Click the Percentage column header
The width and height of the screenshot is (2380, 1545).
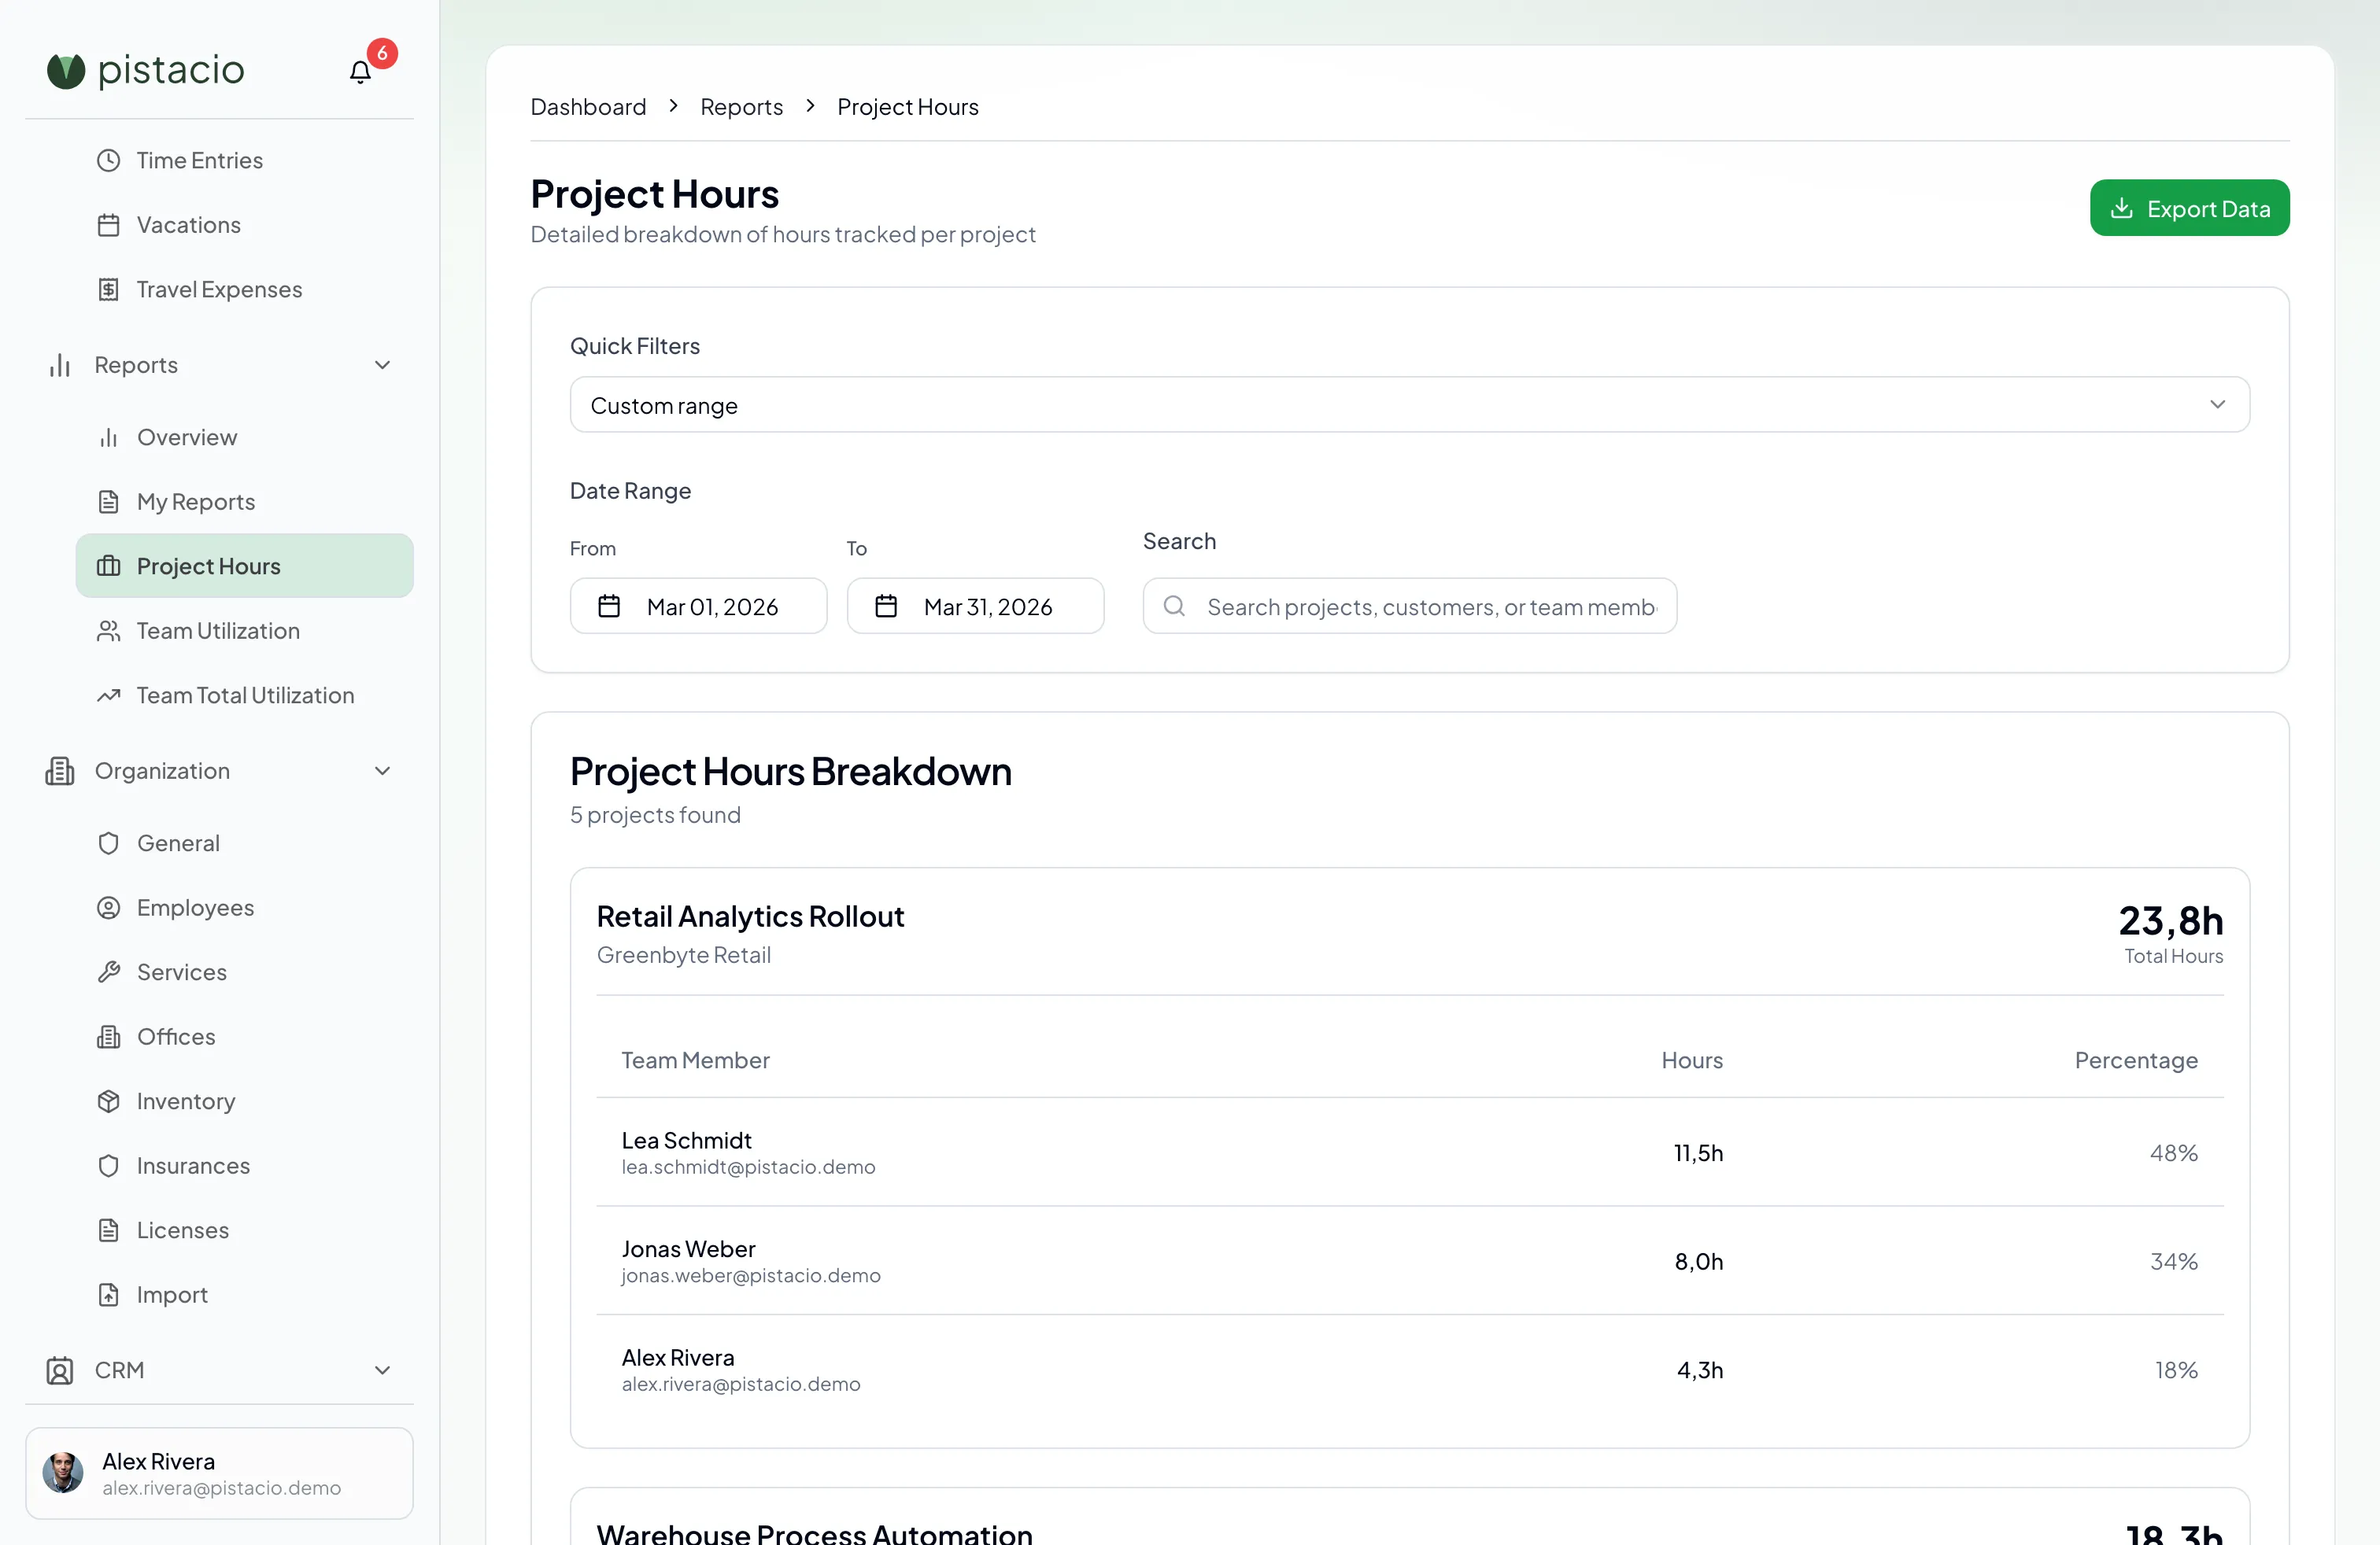(2136, 1060)
